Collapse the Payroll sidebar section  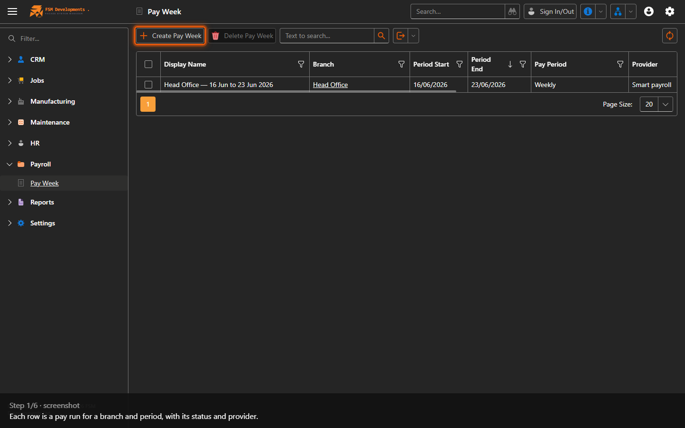click(10, 164)
